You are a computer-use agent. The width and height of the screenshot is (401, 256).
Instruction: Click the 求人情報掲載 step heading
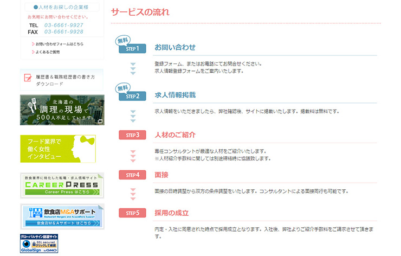tap(175, 95)
